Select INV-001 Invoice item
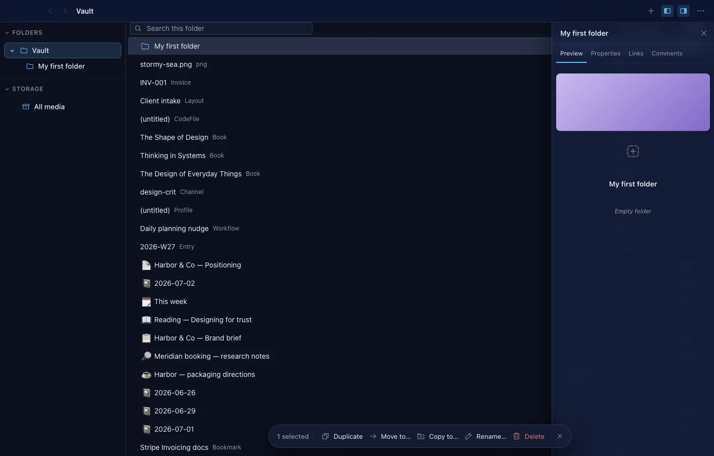Image resolution: width=714 pixels, height=456 pixels. tap(339, 83)
